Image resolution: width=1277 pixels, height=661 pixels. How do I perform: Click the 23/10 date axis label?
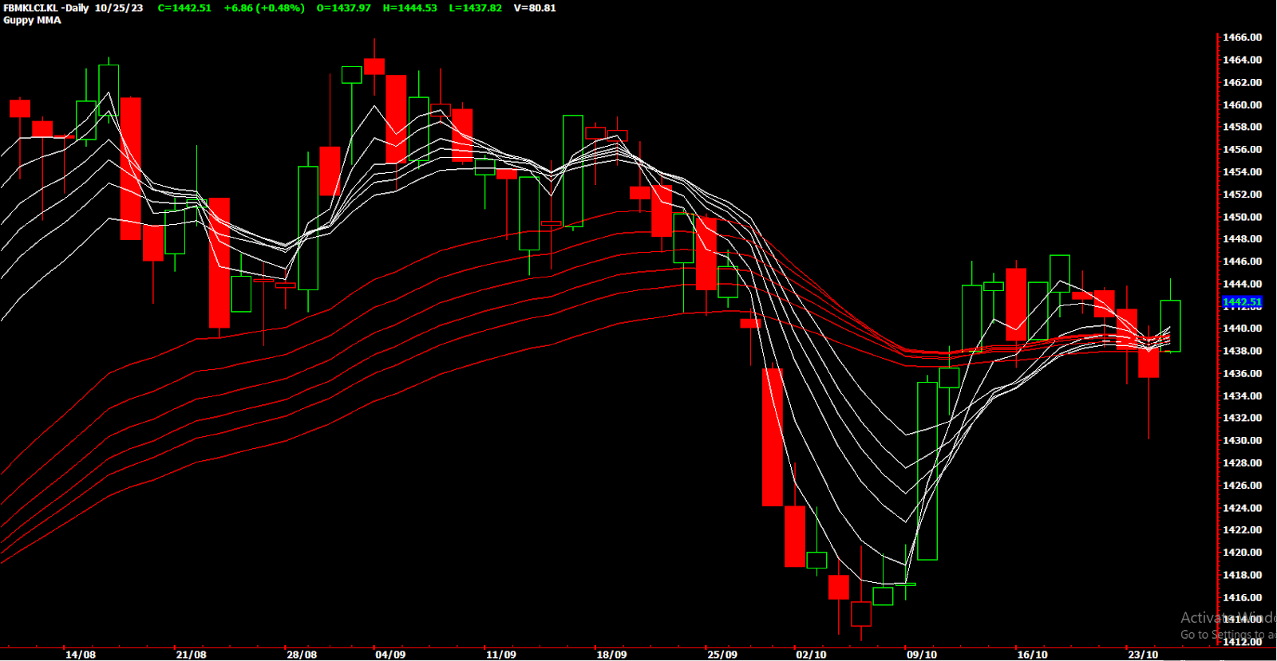pos(1143,655)
